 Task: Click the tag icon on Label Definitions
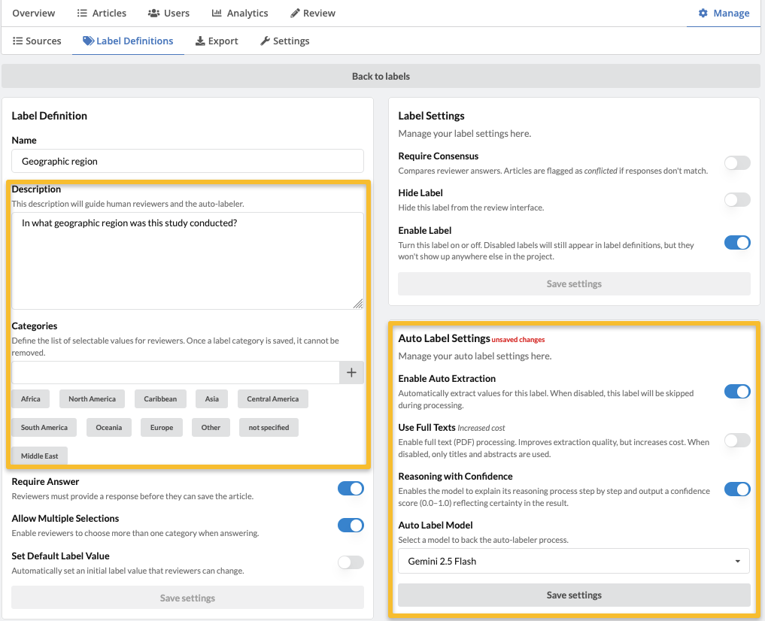pyautogui.click(x=88, y=41)
